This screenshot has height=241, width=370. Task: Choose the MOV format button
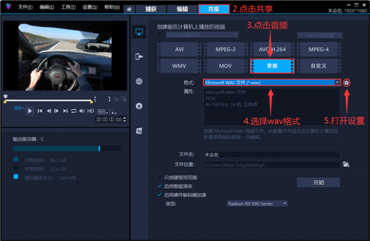click(225, 66)
